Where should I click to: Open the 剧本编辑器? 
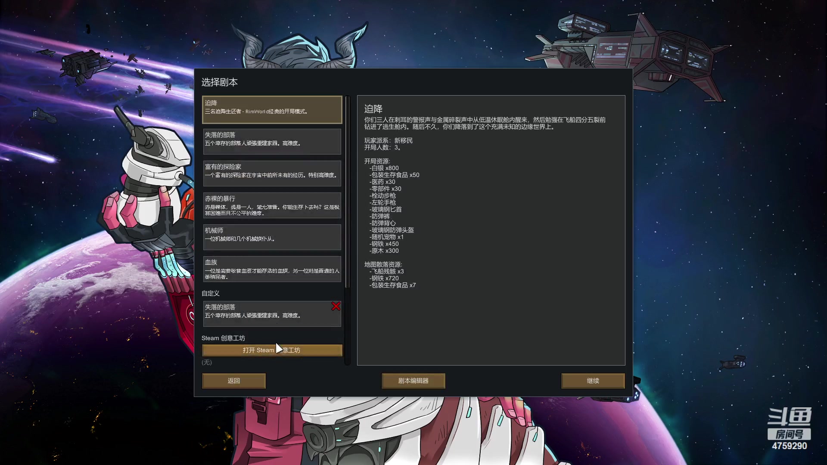coord(413,381)
